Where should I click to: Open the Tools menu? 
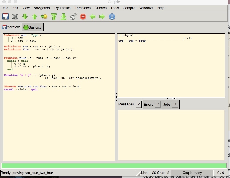[115, 8]
